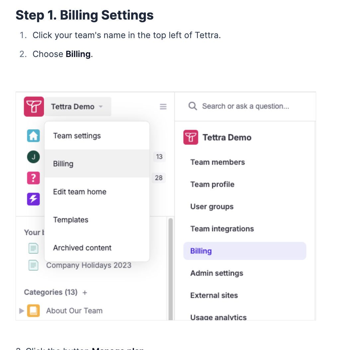Open the pink question mark icon

point(33,178)
